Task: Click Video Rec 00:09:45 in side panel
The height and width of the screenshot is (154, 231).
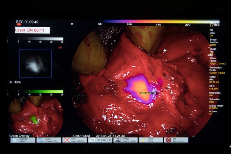Action: (x=214, y=79)
